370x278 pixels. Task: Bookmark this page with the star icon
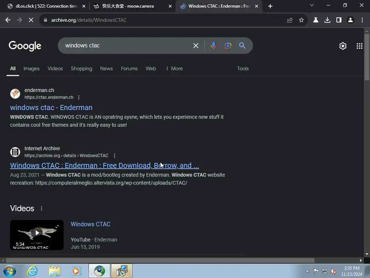(301, 20)
